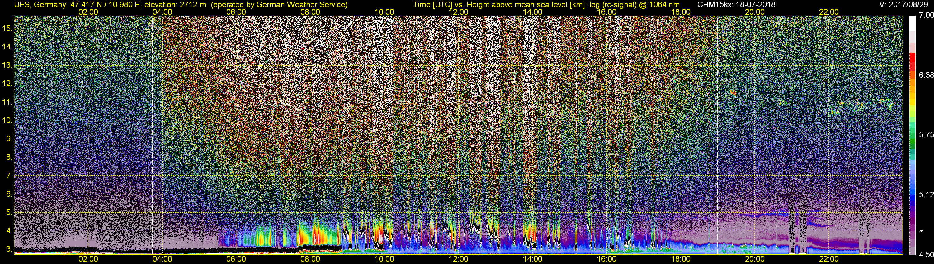Click the 02:00 label on top time axis
The image size is (934, 264).
pos(88,12)
